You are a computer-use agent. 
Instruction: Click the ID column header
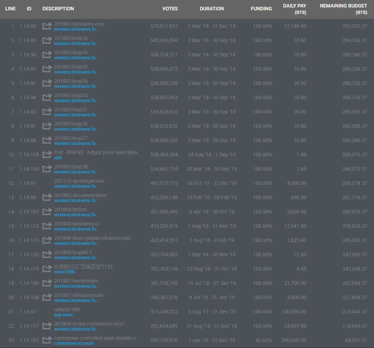tap(29, 9)
